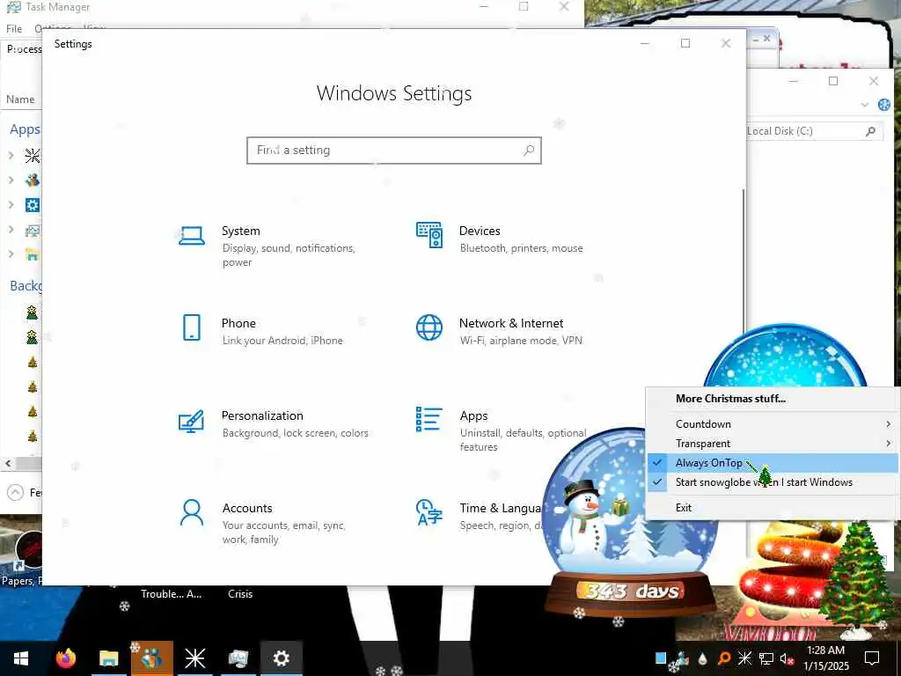Click the snowman app taskbar button
The height and width of the screenshot is (676, 901).
pyautogui.click(x=151, y=658)
